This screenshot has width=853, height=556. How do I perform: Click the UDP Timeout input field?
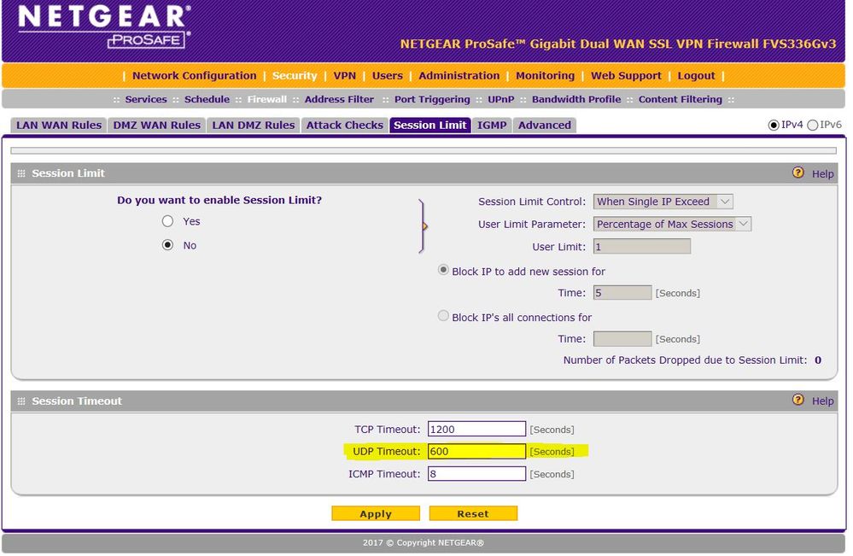coord(476,451)
